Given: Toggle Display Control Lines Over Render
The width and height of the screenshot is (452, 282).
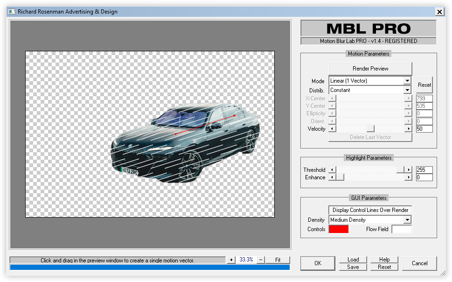Looking at the screenshot, I should pyautogui.click(x=370, y=210).
